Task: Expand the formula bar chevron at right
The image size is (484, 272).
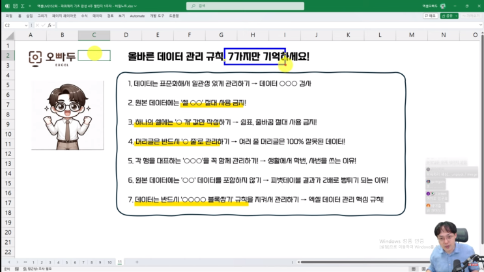Action: click(x=481, y=25)
